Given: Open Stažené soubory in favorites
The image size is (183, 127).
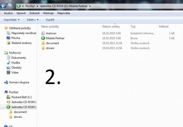Looking at the screenshot, I should pyautogui.click(x=22, y=43).
